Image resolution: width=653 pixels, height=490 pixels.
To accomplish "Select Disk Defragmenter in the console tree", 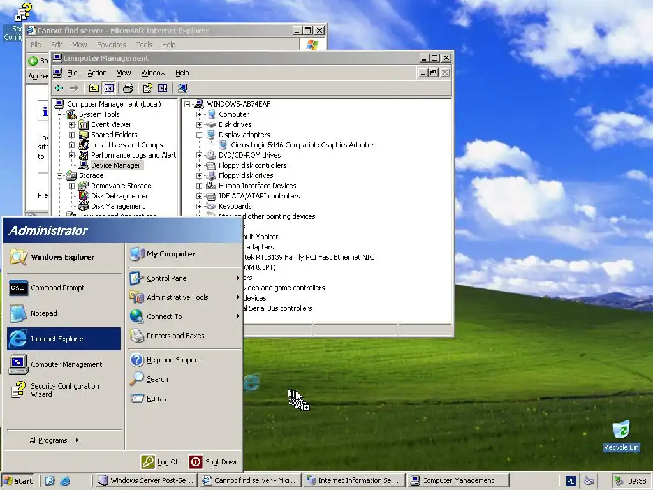I will (x=119, y=196).
